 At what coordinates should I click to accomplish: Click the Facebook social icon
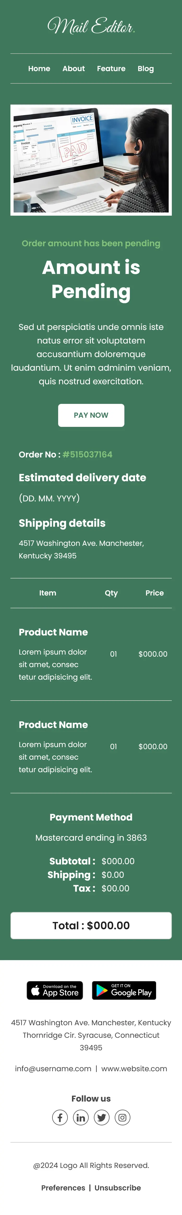pyautogui.click(x=60, y=1117)
